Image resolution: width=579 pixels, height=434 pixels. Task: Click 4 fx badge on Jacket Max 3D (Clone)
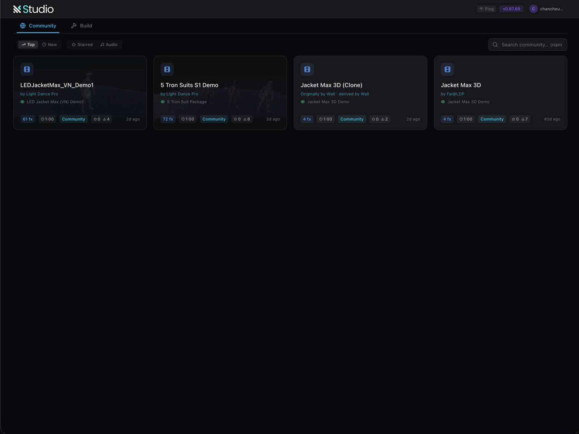coord(307,119)
